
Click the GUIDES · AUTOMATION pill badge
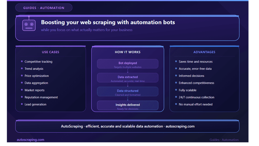click(44, 8)
